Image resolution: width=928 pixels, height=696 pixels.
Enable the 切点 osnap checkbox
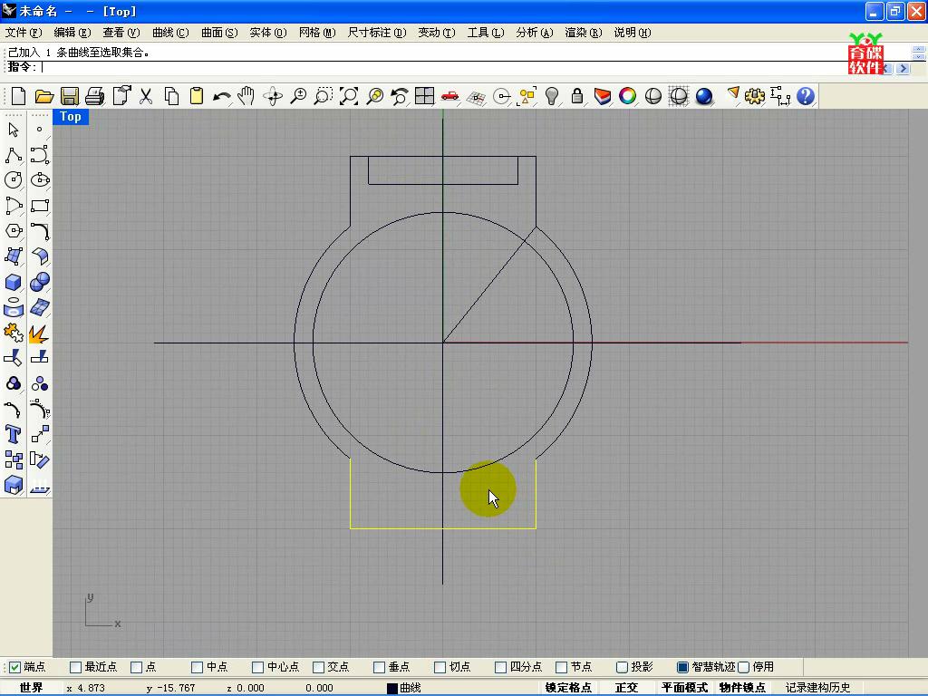(440, 667)
